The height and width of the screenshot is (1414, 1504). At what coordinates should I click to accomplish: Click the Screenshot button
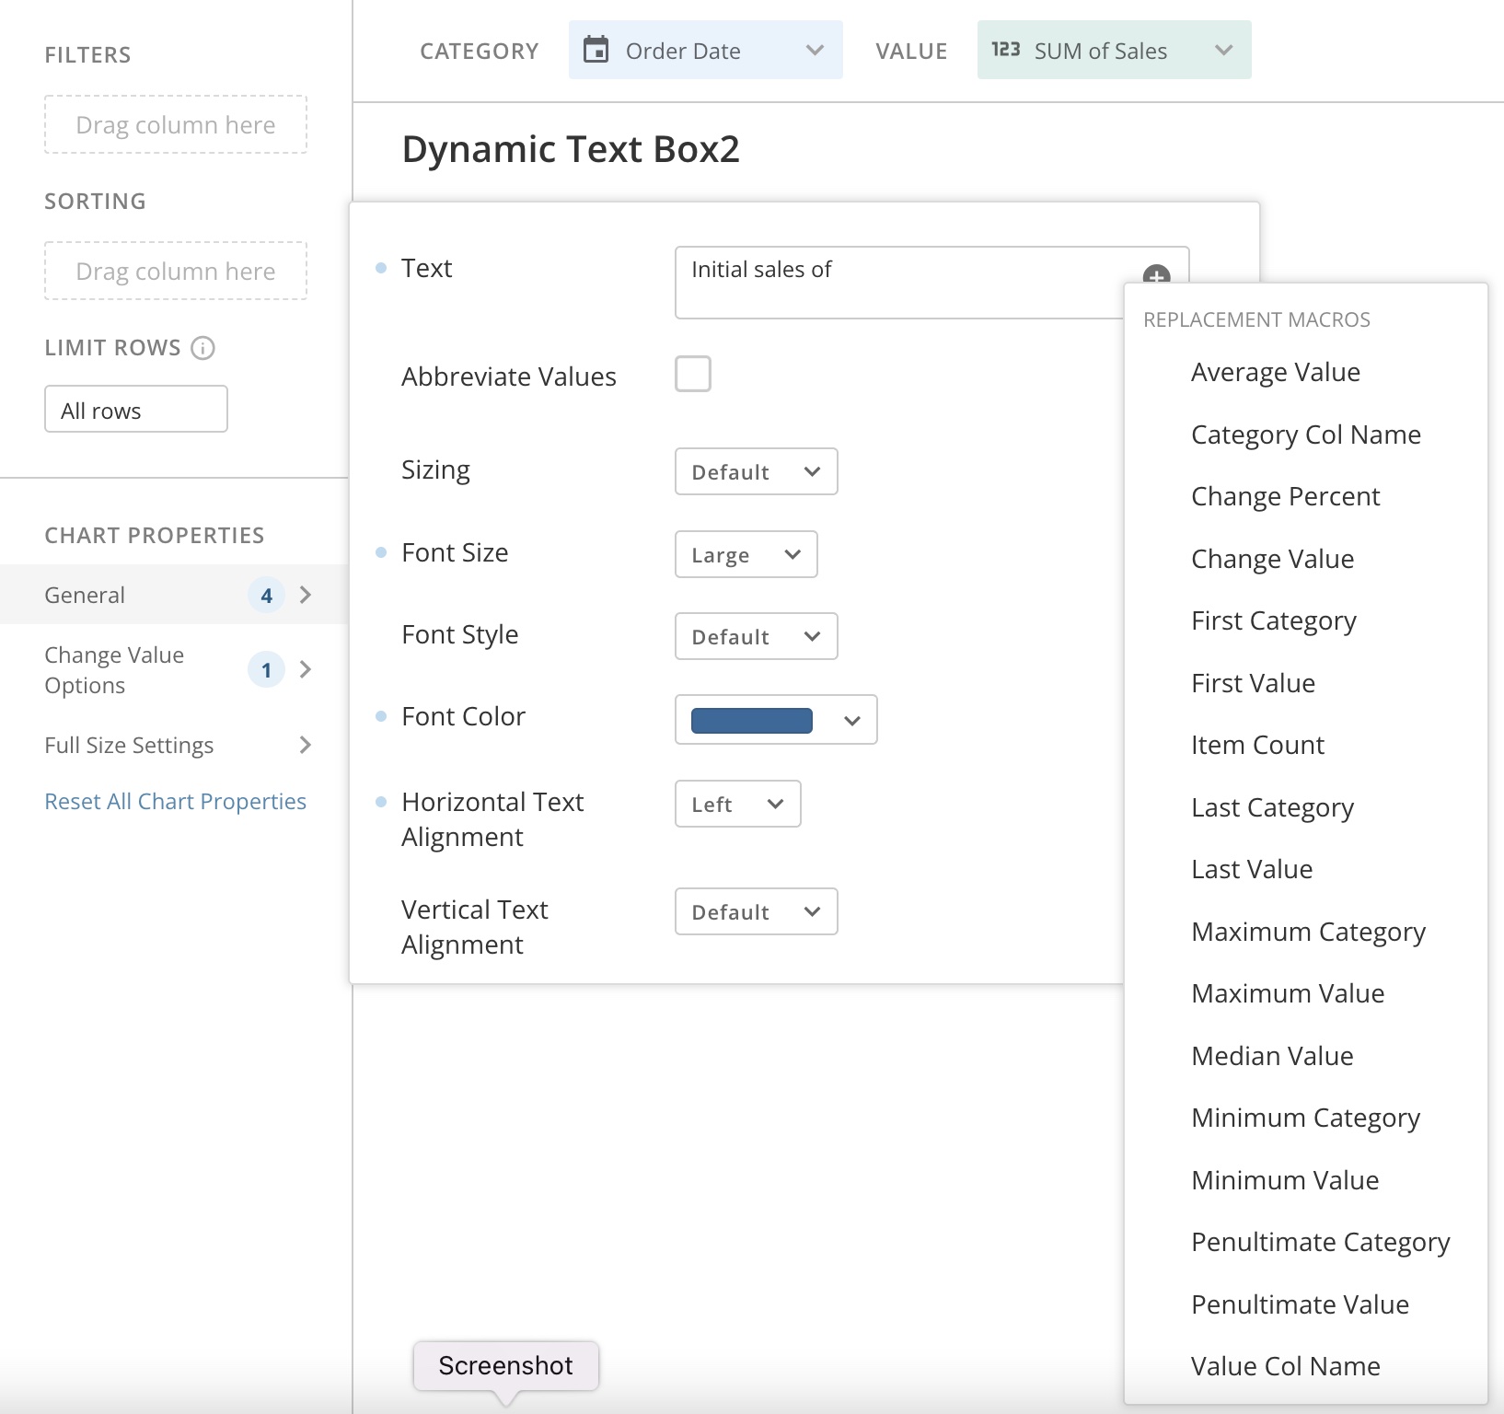pos(505,1365)
